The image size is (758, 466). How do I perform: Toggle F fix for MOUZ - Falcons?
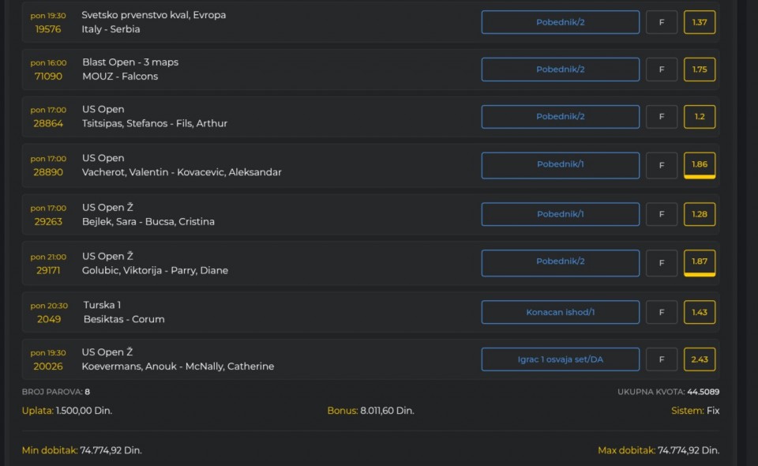point(662,70)
